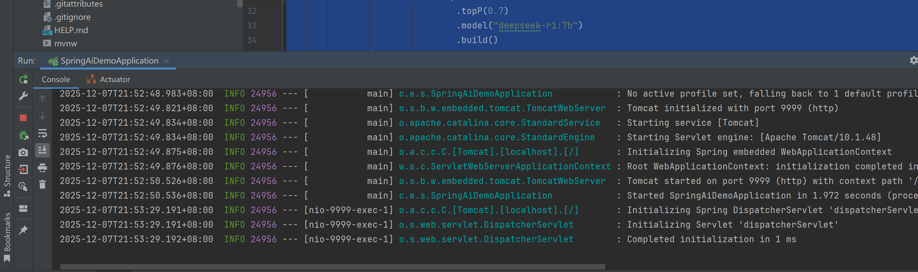
Task: Click timestamp 2025-12-07T21:53:29.192+08:00
Action: point(137,239)
